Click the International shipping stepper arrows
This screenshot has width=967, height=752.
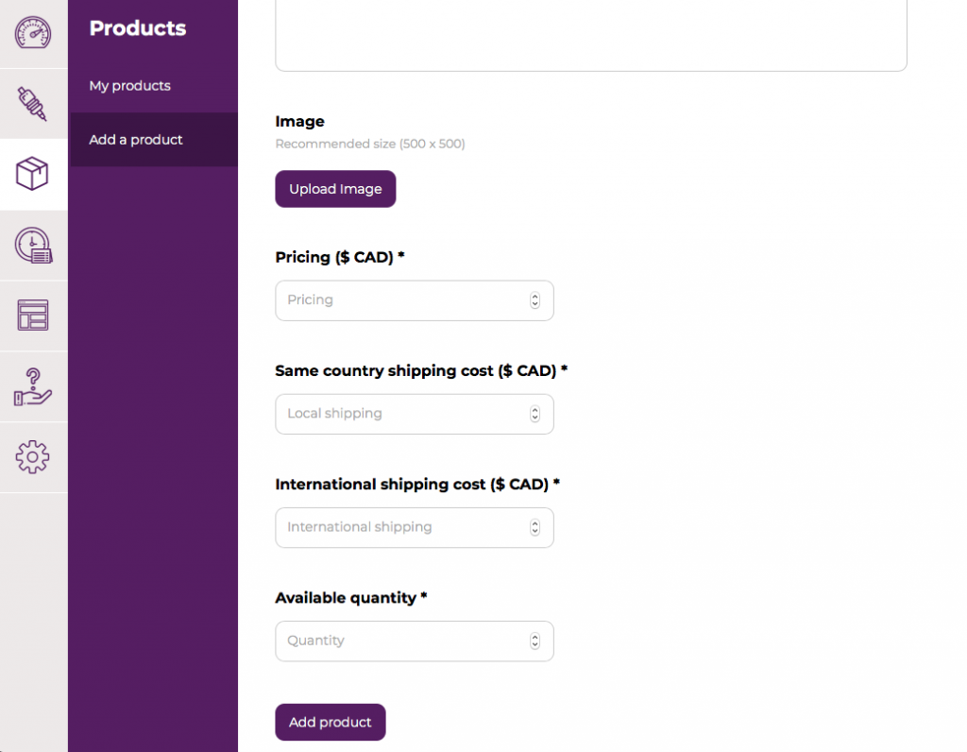(534, 527)
